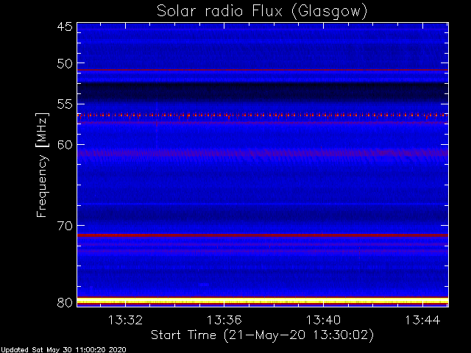The image size is (471, 353).
Task: Click the Frequency [MHz] vertical axis title
Action: 42,165
